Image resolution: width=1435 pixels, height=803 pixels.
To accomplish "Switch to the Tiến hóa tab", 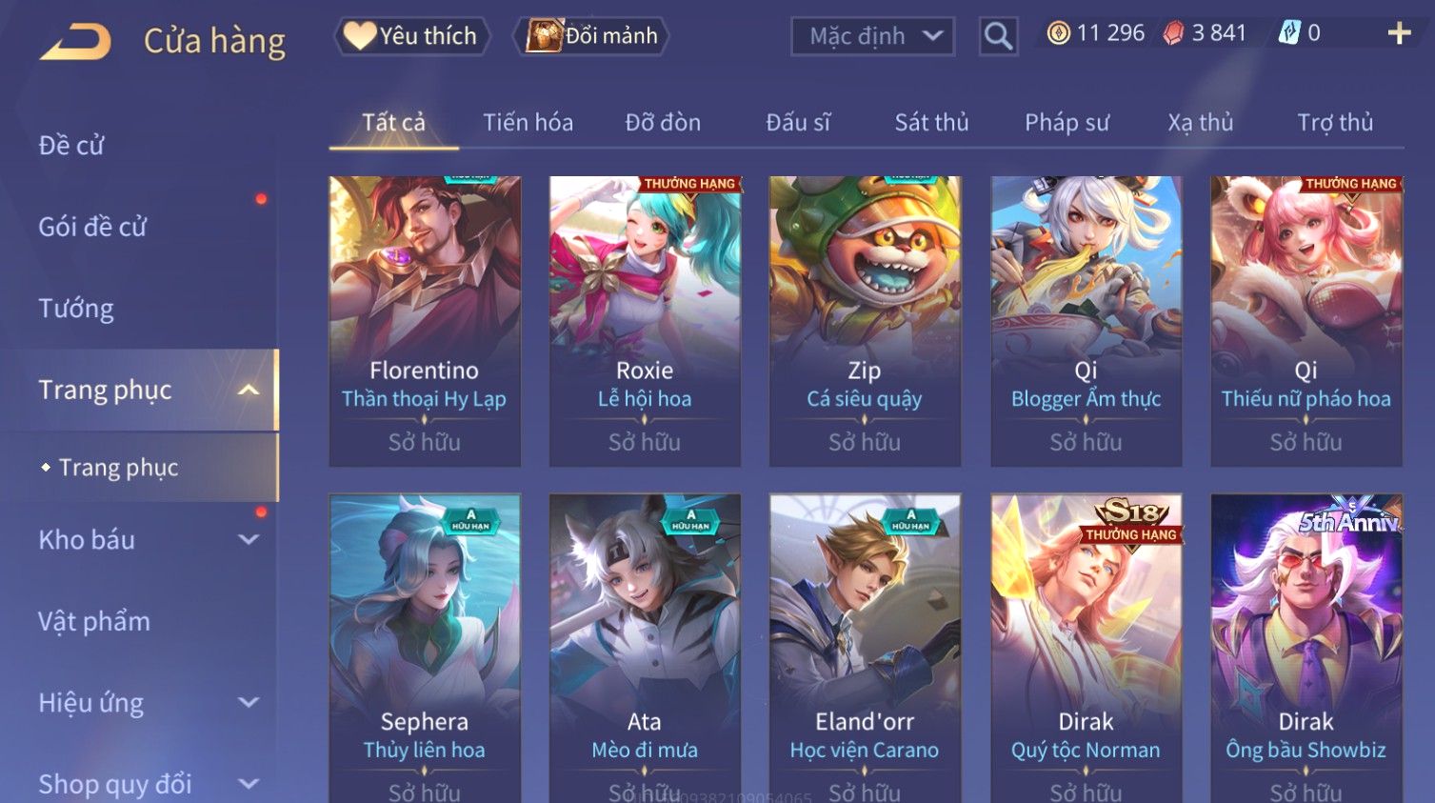I will [528, 123].
